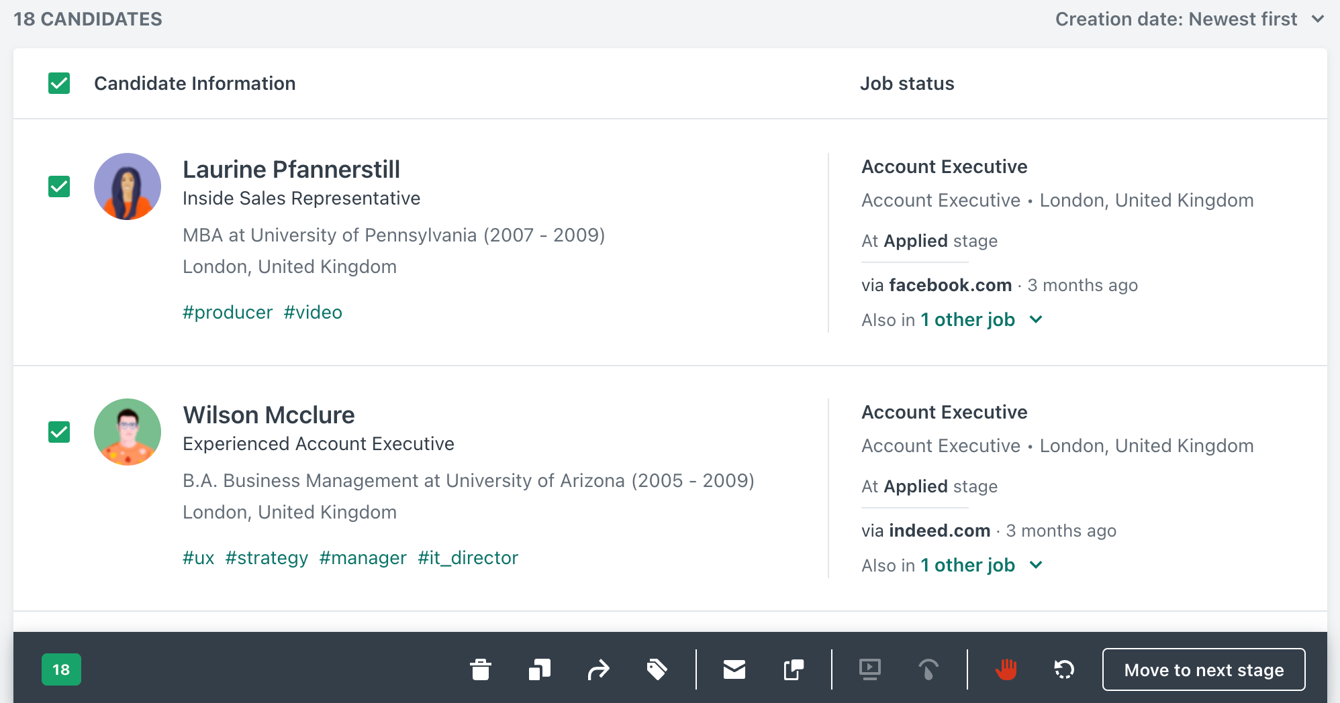Viewport: 1340px width, 703px height.
Task: Click 'Experienced Account Executive' headline
Action: 318,444
